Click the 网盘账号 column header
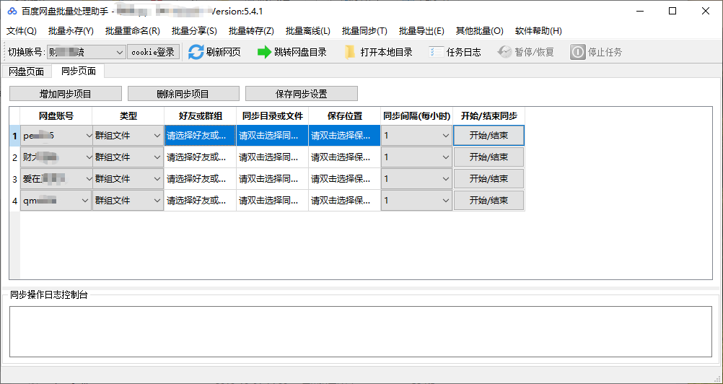This screenshot has height=384, width=723. (x=56, y=116)
